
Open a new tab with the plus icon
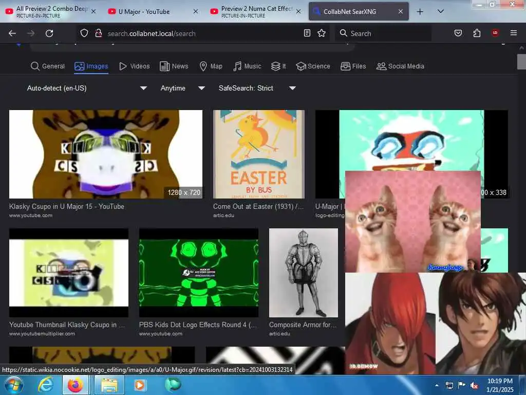click(x=420, y=12)
